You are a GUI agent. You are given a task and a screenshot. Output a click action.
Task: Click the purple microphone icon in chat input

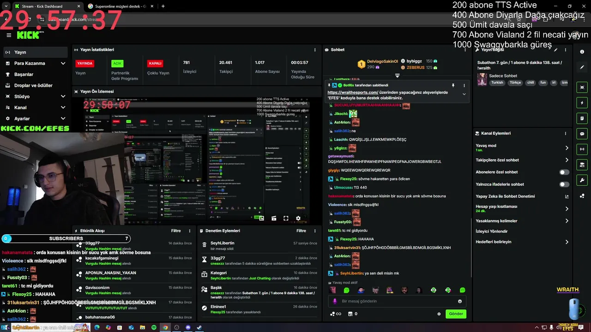(335, 301)
